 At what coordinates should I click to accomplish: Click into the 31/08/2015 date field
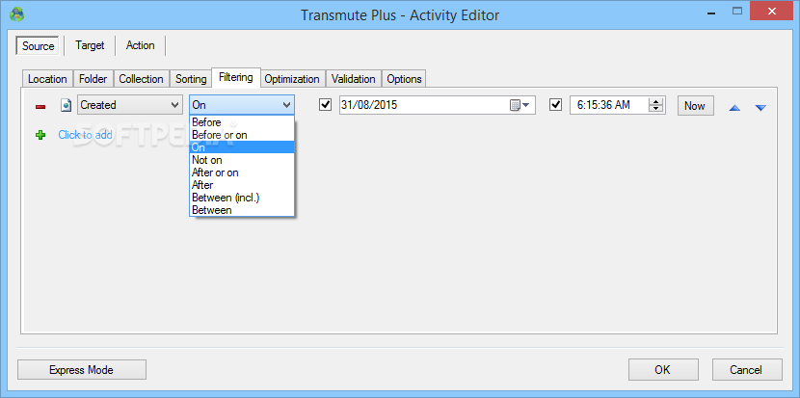[x=438, y=105]
